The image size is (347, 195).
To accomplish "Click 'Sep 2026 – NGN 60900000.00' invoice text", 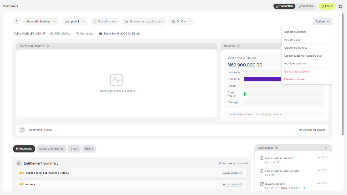I will point(286,188).
